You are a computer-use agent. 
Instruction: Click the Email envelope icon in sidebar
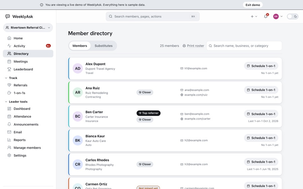coord(9,132)
